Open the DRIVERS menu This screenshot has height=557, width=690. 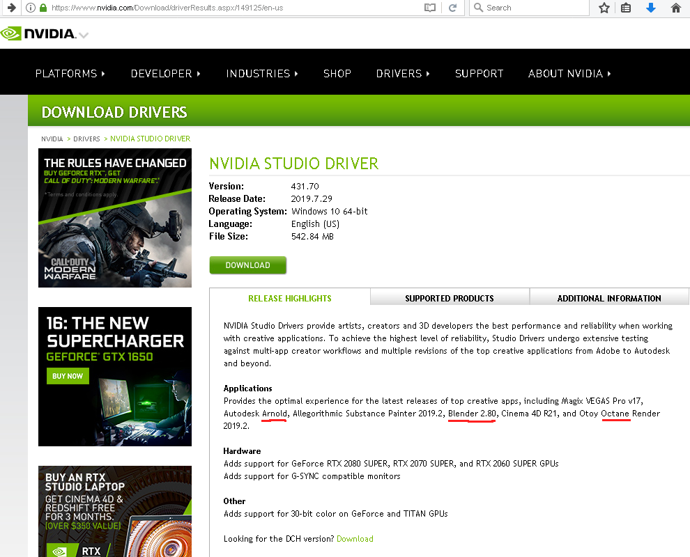(x=403, y=73)
